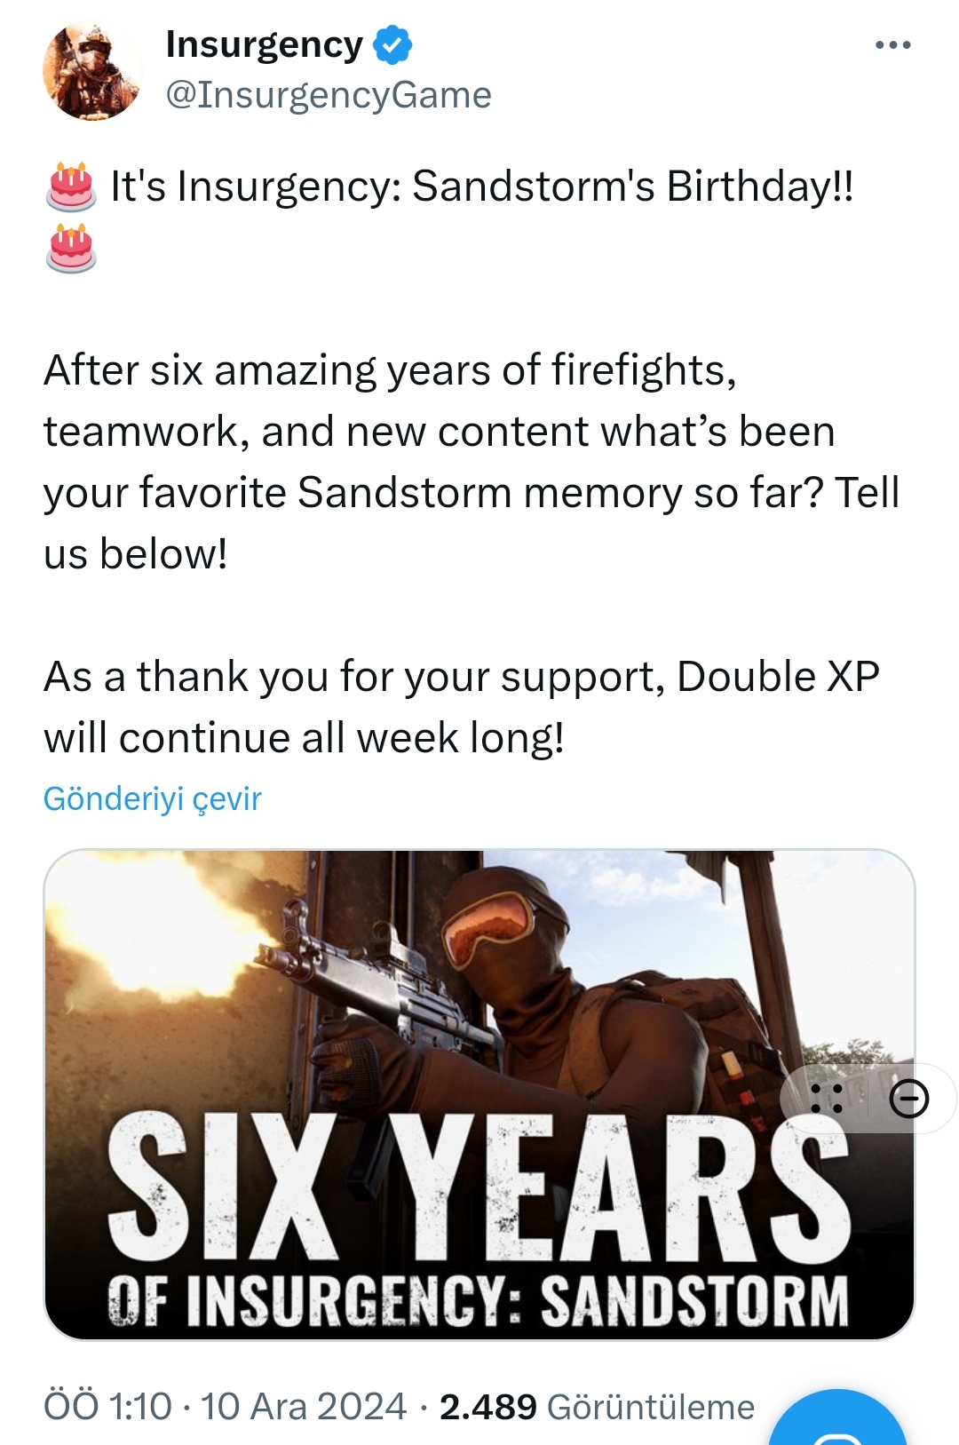Click the first birthday cake emoji
This screenshot has height=1445, width=959.
coord(71,187)
